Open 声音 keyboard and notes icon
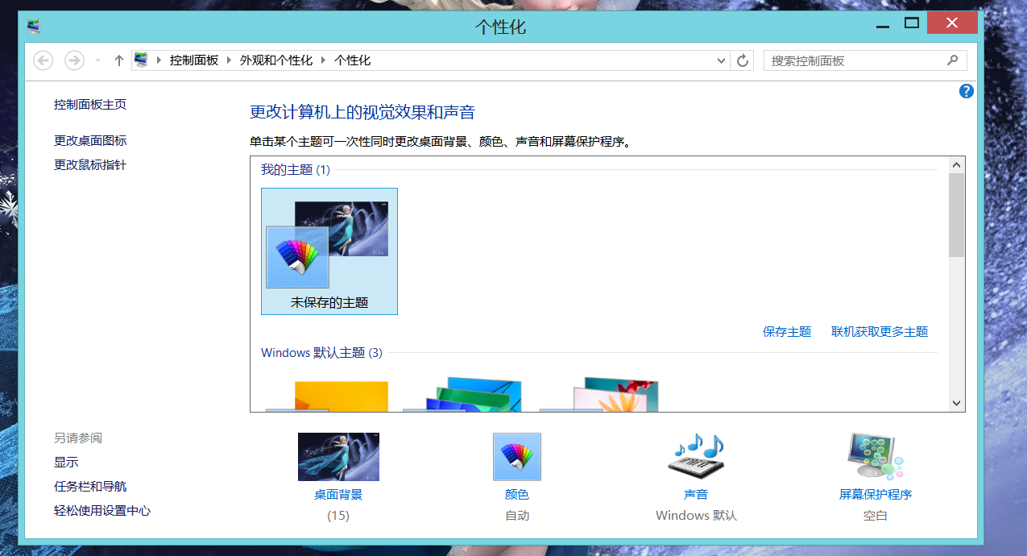This screenshot has width=1027, height=556. pos(696,456)
